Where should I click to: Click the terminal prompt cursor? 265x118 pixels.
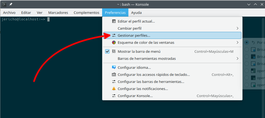click(x=48, y=19)
